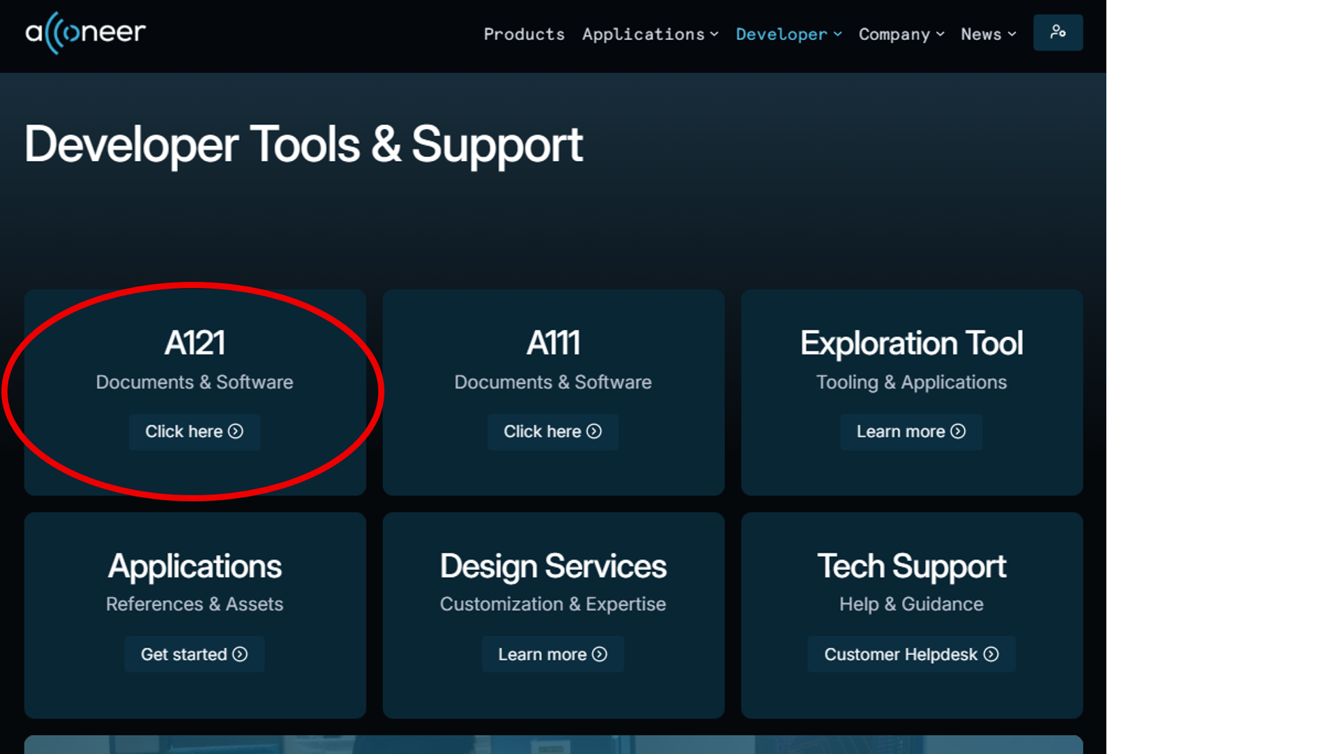Open the Applications navigation menu

click(x=650, y=34)
